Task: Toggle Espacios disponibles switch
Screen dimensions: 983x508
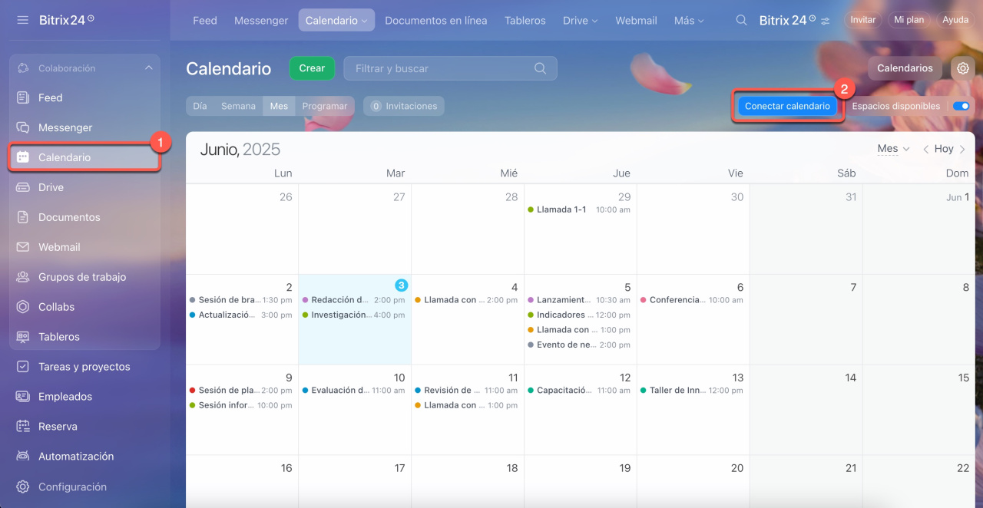Action: click(961, 106)
